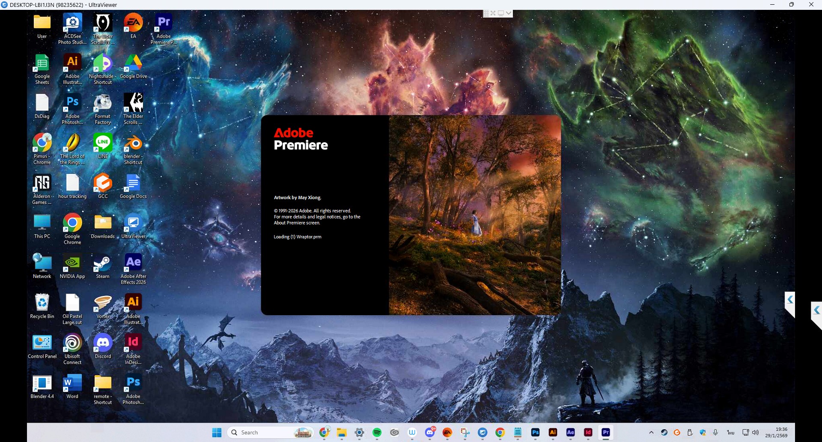
Task: Launch the NVIDIA App desktop shortcut
Action: click(72, 266)
